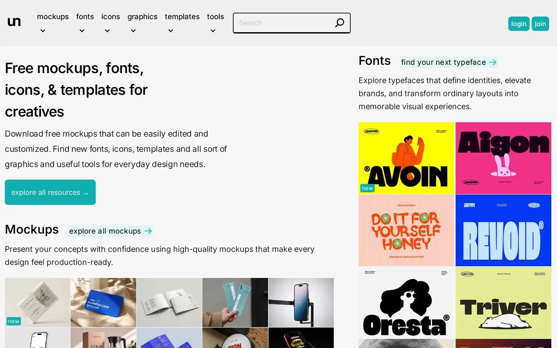
Task: Click the join button
Action: coord(540,23)
